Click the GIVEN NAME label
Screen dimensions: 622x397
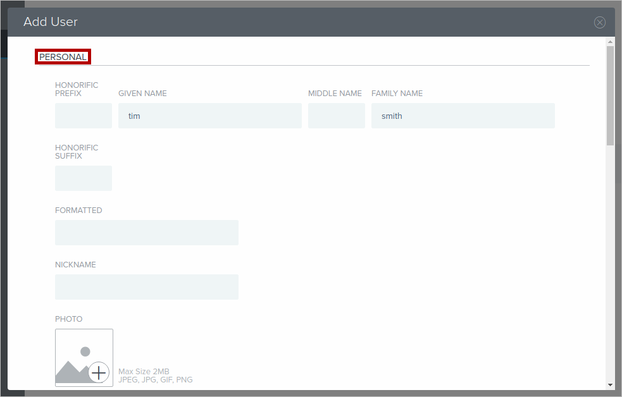coord(142,94)
